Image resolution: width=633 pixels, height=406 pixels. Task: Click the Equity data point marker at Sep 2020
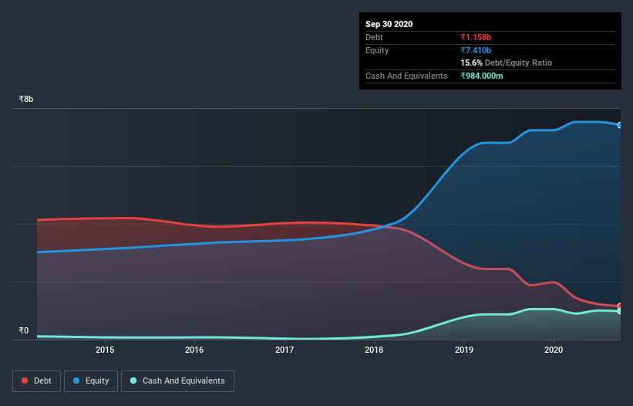click(620, 125)
